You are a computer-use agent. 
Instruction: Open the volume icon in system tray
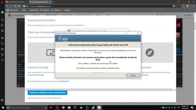[x=166, y=108]
